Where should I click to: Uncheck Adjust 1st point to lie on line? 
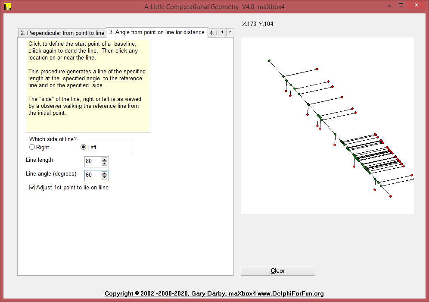[32, 188]
